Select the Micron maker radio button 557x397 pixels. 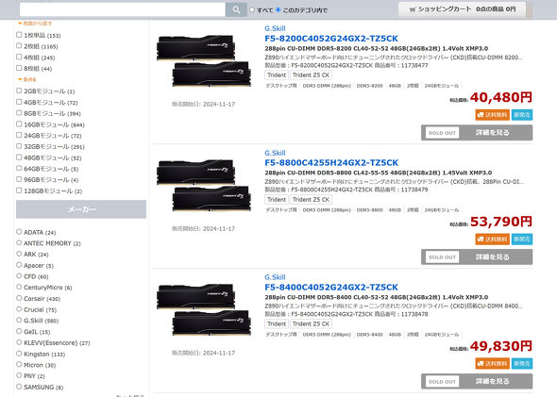click(19, 364)
